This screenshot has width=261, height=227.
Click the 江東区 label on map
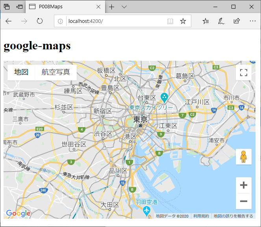(168, 126)
